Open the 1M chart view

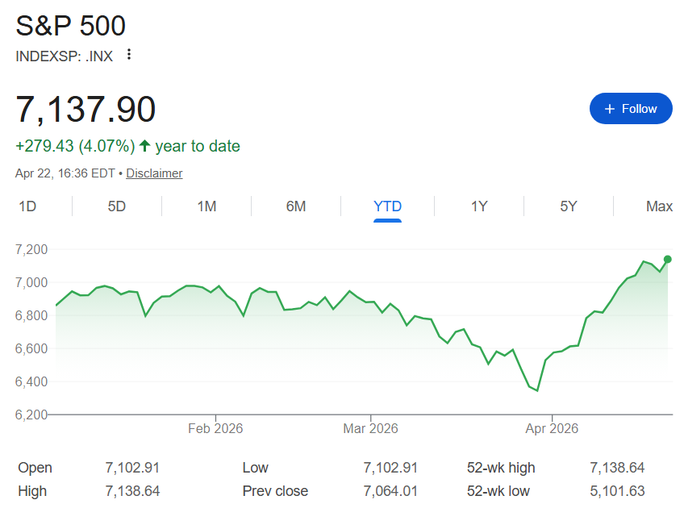[x=207, y=206]
